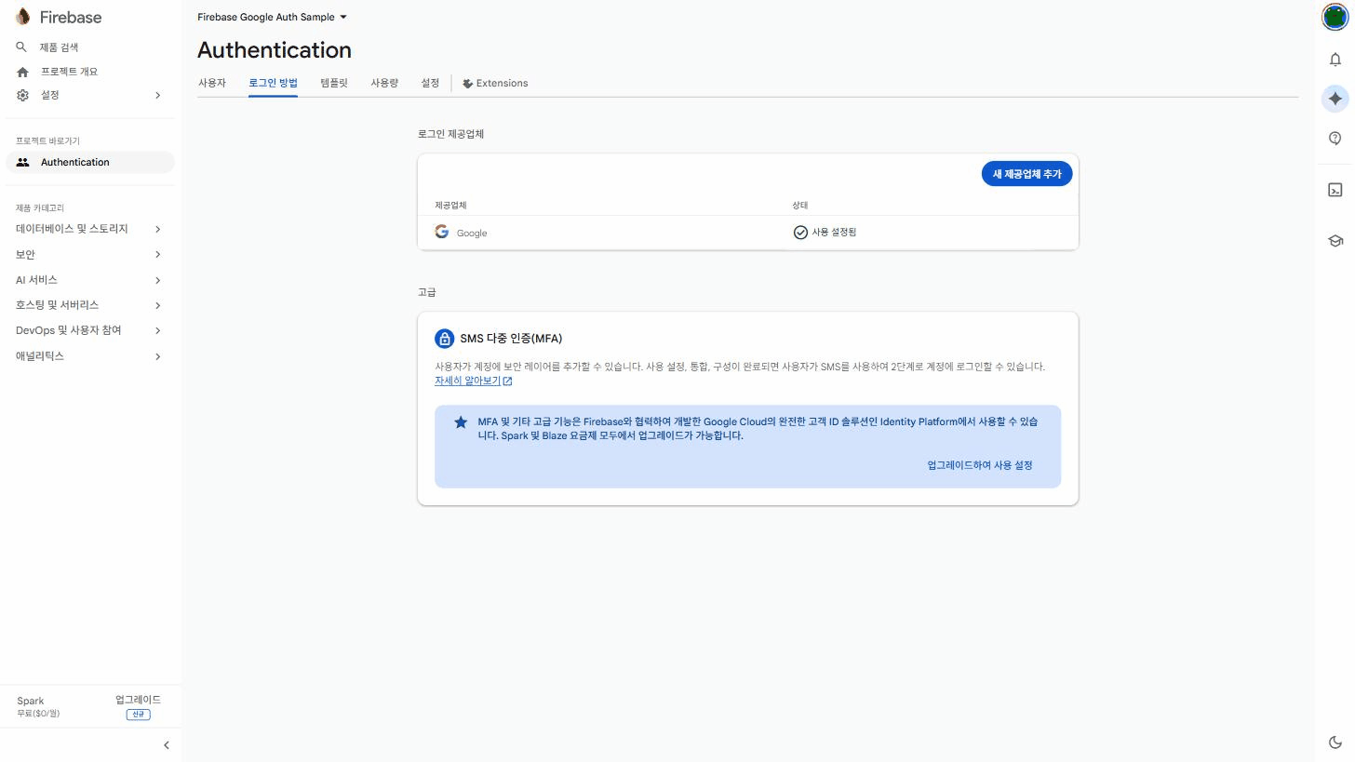
Task: Launch Gemini sparkle assistant icon
Action: (1335, 99)
